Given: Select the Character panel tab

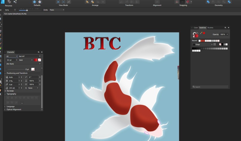Looking at the screenshot, I should click(x=10, y=52).
